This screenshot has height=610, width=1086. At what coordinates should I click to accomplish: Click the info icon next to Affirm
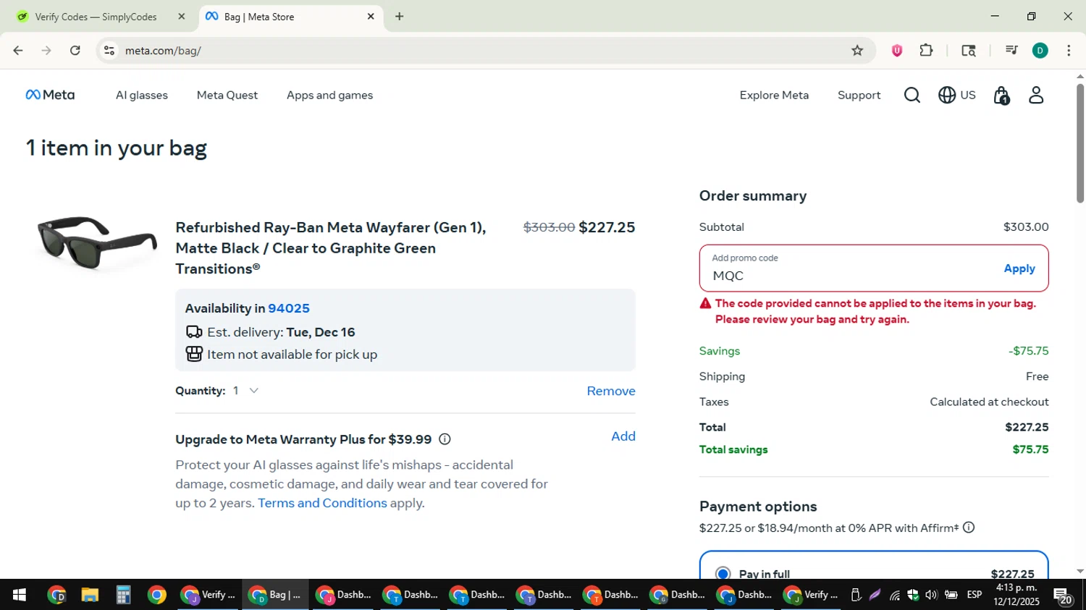(969, 528)
